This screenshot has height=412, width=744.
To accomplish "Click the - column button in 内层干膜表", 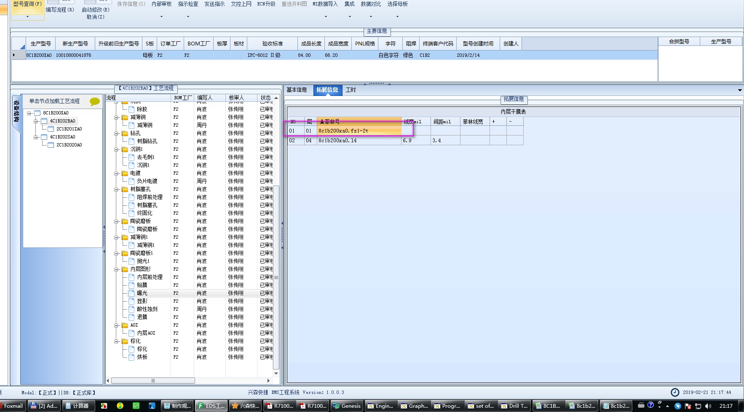I will (515, 122).
